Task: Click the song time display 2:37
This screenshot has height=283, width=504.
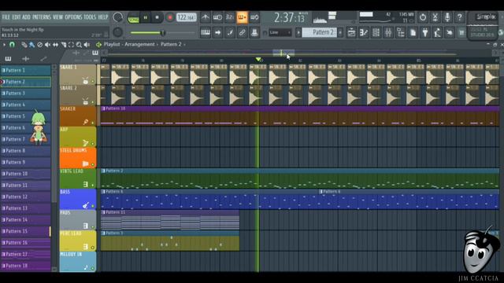Action: [x=289, y=18]
